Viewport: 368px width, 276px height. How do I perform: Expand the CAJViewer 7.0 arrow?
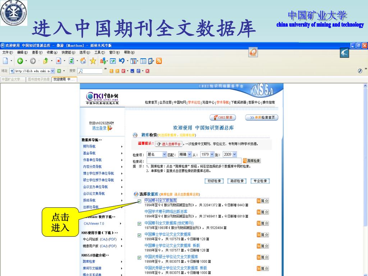121,224
